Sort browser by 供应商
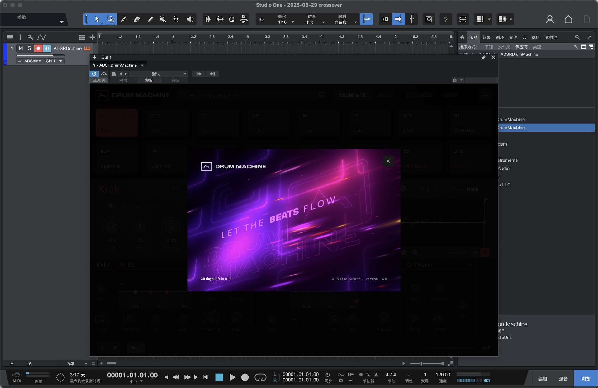 (521, 47)
